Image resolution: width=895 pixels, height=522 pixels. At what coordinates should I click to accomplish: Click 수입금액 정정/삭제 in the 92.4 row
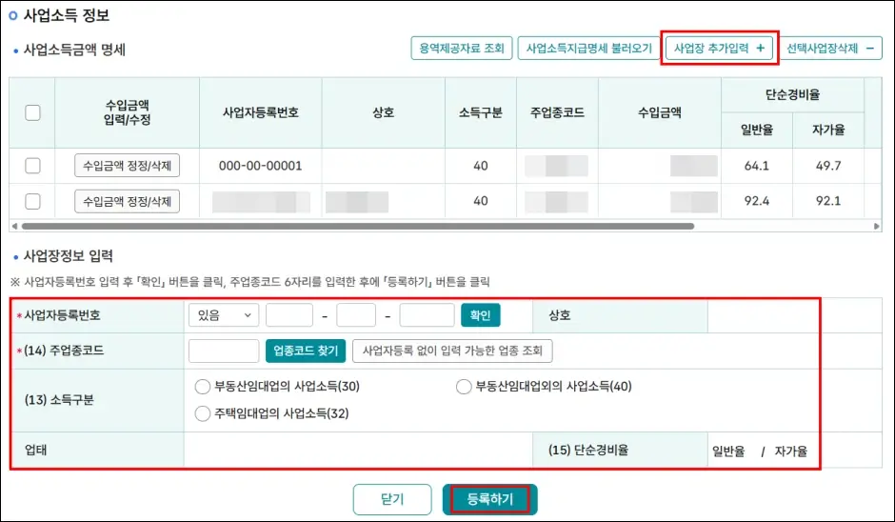tap(127, 201)
